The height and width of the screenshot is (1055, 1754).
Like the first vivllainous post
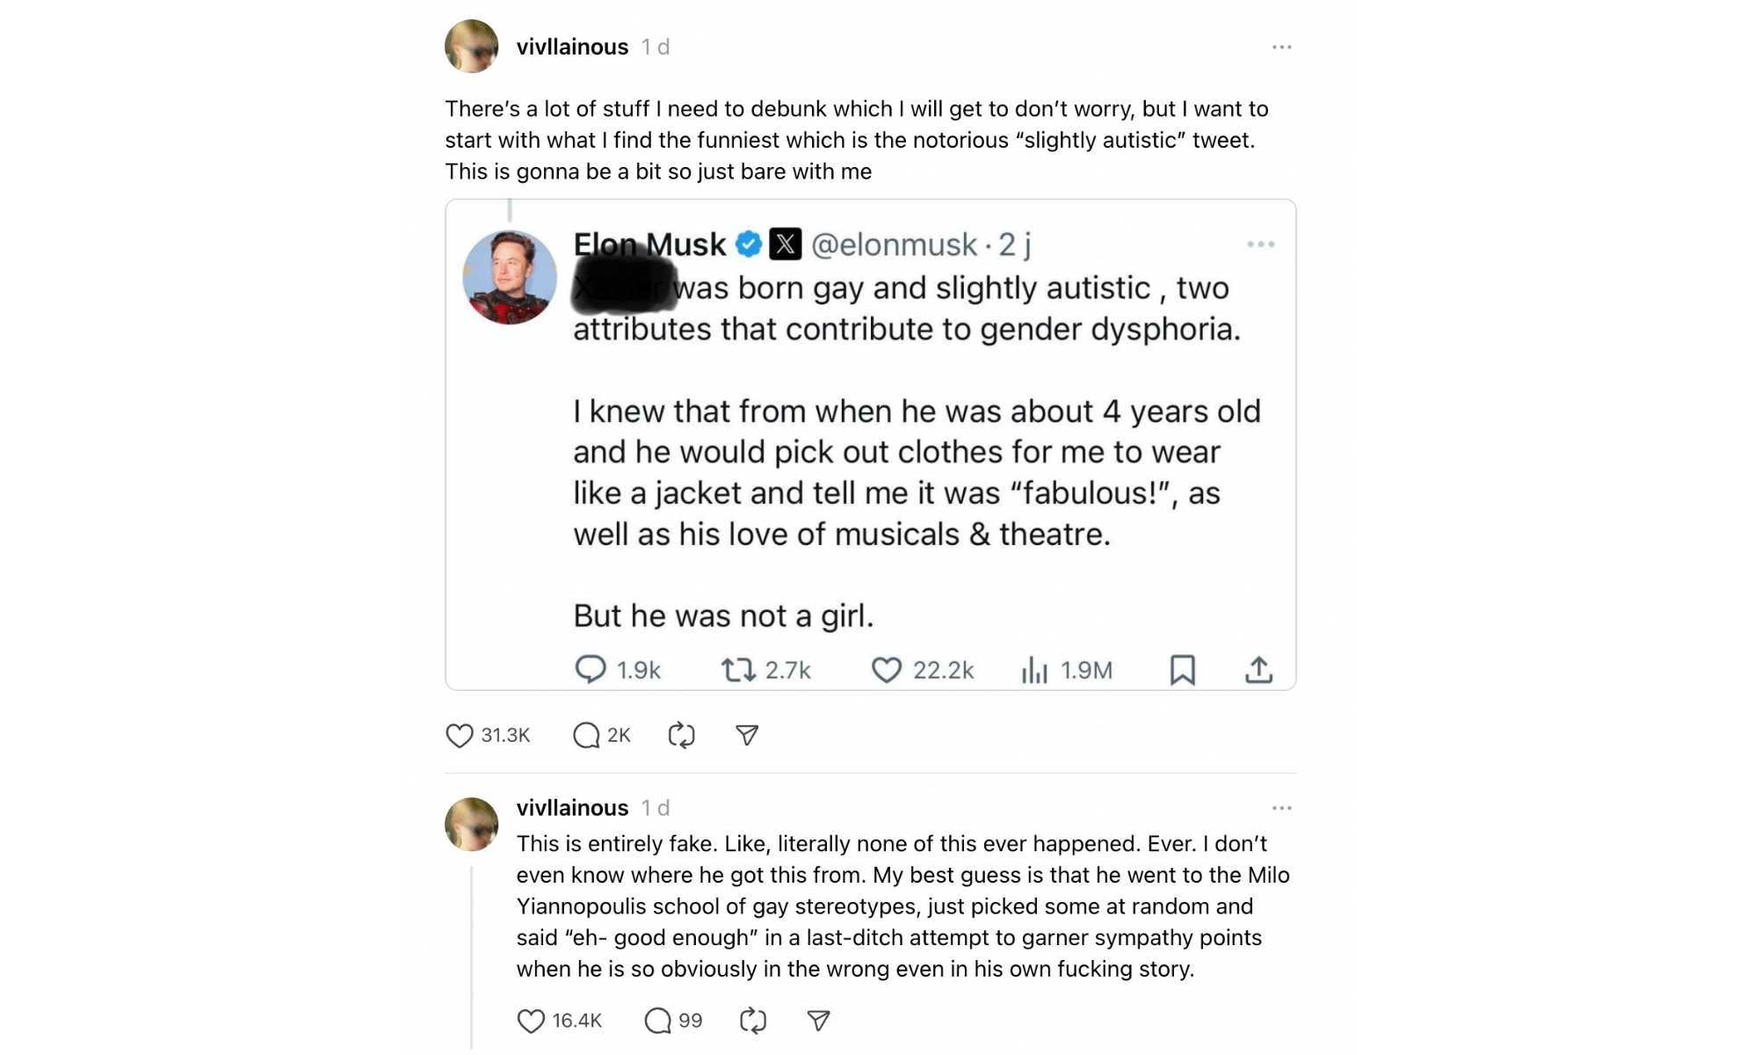[459, 735]
